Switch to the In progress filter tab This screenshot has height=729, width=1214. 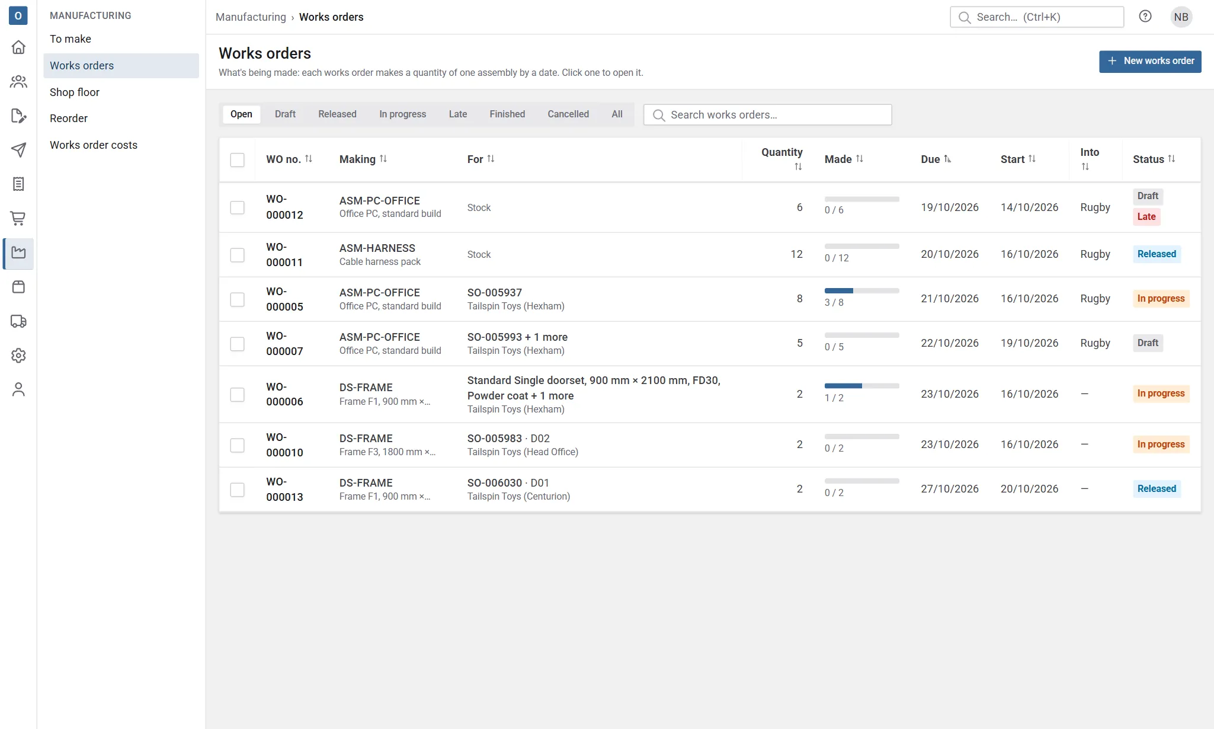click(x=402, y=114)
